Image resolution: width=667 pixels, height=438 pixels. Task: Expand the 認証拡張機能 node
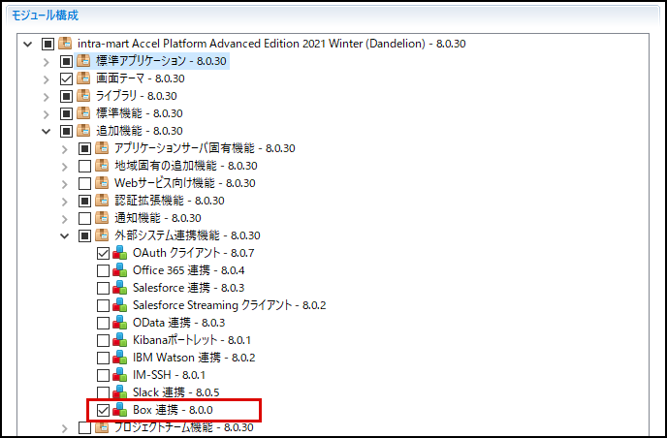pyautogui.click(x=65, y=202)
